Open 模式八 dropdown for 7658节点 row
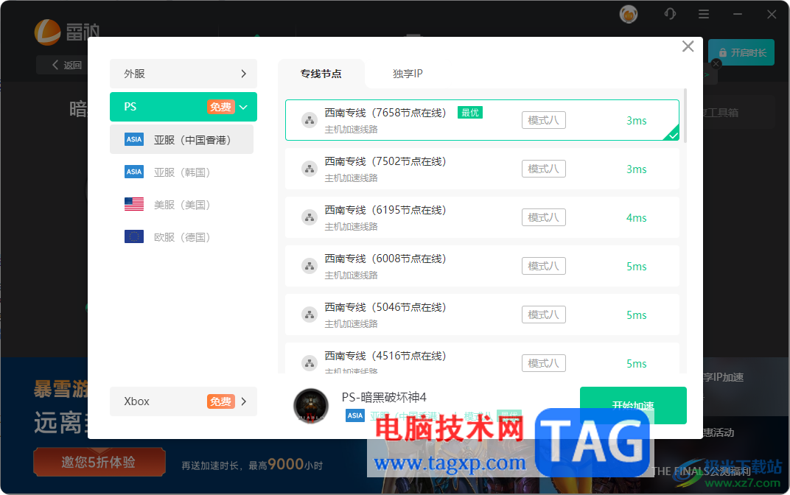 click(x=544, y=120)
